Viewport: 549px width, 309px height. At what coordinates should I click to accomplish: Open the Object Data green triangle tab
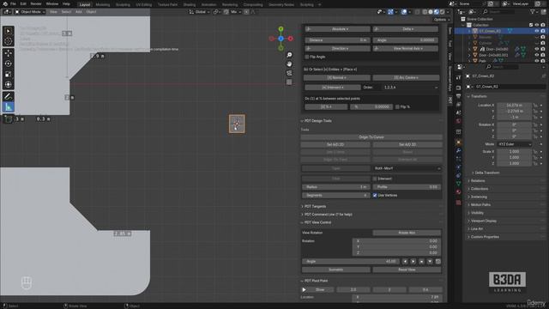(459, 184)
